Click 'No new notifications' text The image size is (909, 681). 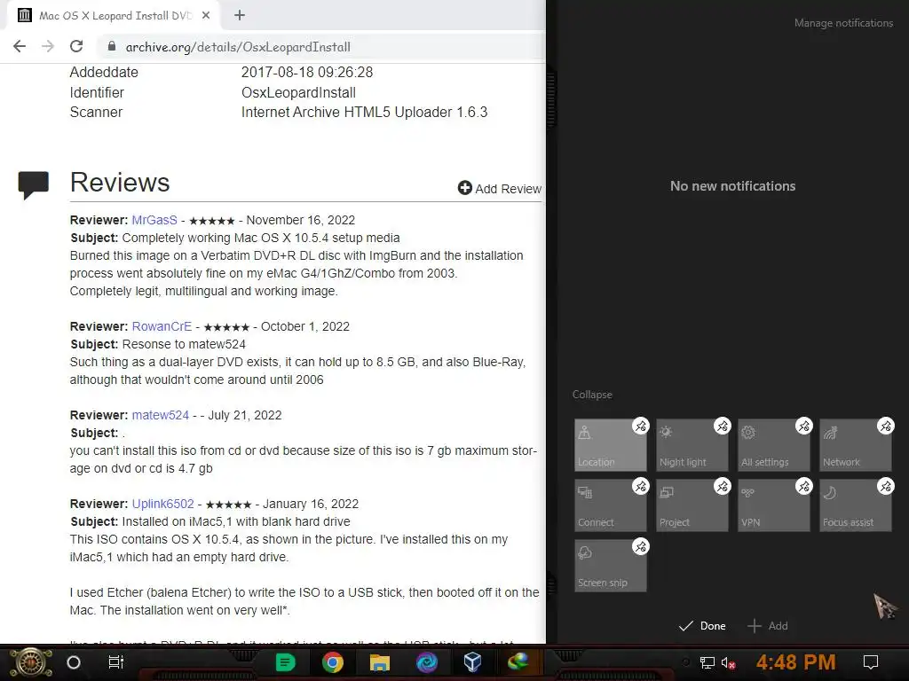pyautogui.click(x=732, y=186)
